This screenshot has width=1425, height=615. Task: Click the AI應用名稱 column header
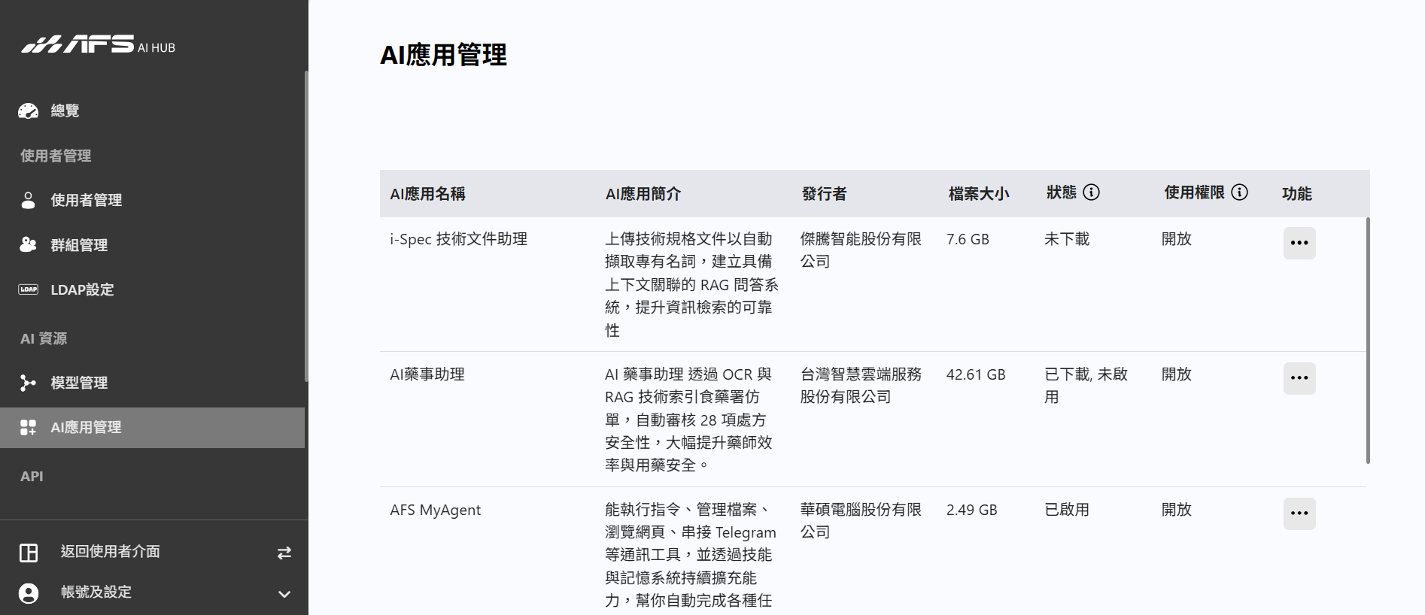(427, 194)
